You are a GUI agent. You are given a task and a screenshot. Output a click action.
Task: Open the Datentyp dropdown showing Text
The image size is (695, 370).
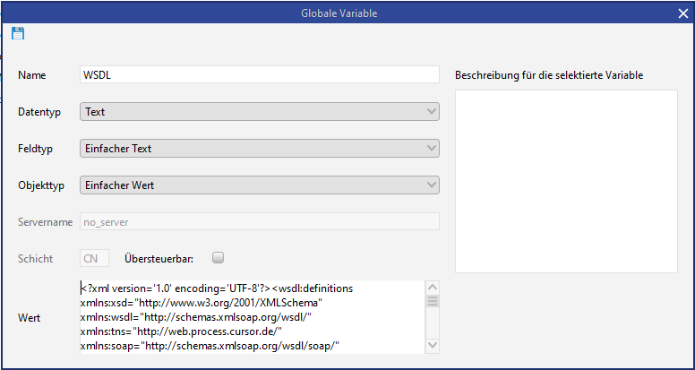click(x=260, y=112)
